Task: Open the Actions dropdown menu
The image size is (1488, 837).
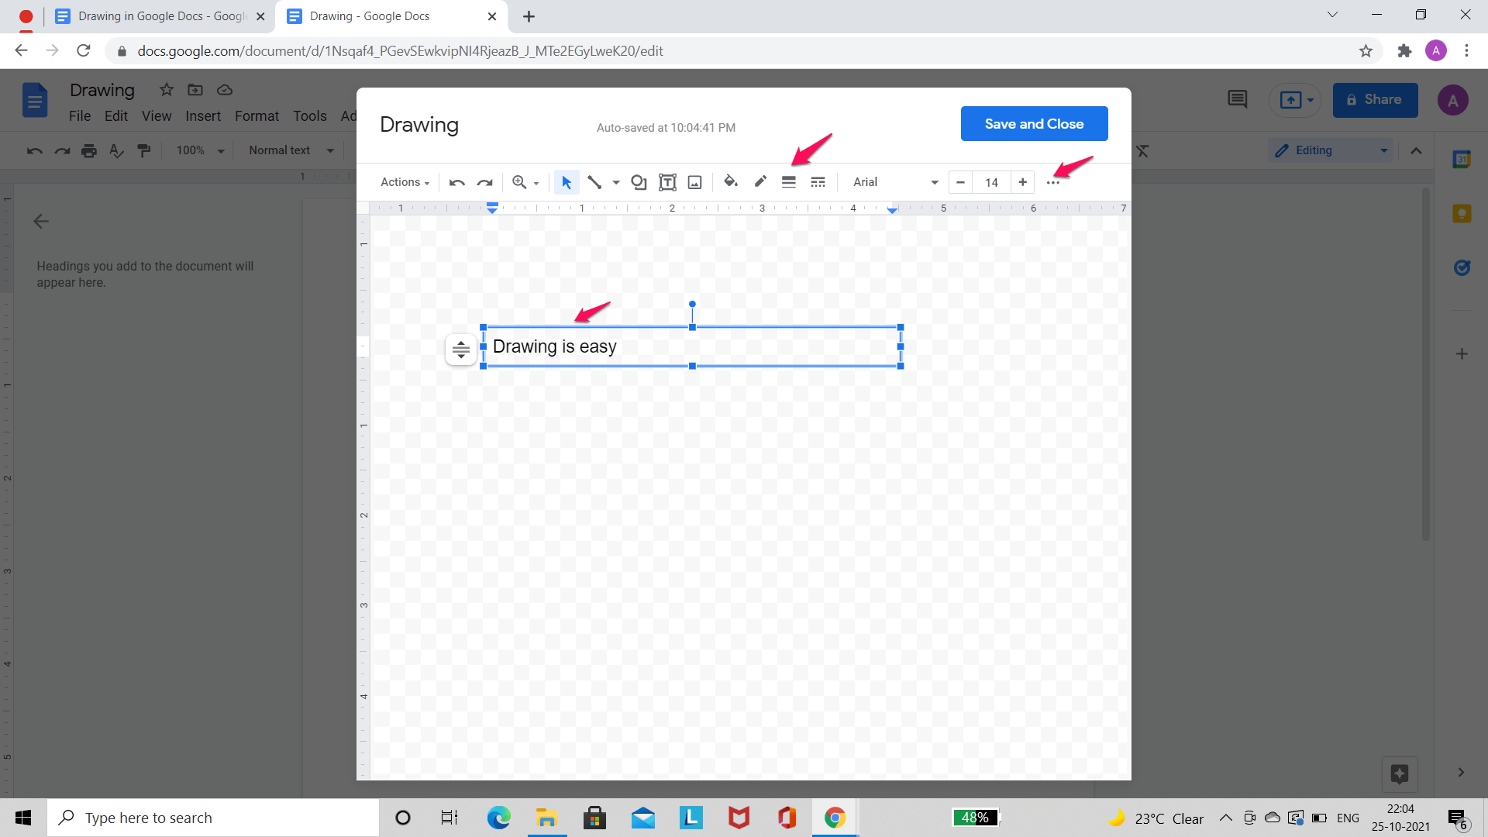Action: [x=403, y=182]
